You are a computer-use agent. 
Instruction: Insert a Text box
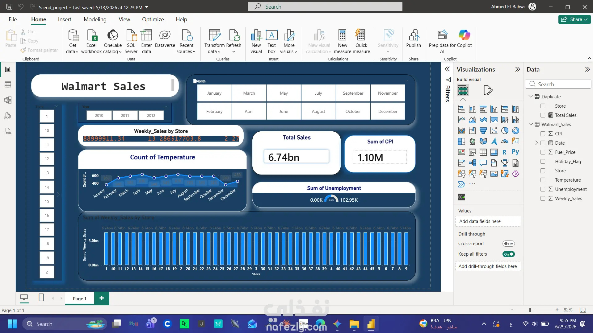pos(271,42)
